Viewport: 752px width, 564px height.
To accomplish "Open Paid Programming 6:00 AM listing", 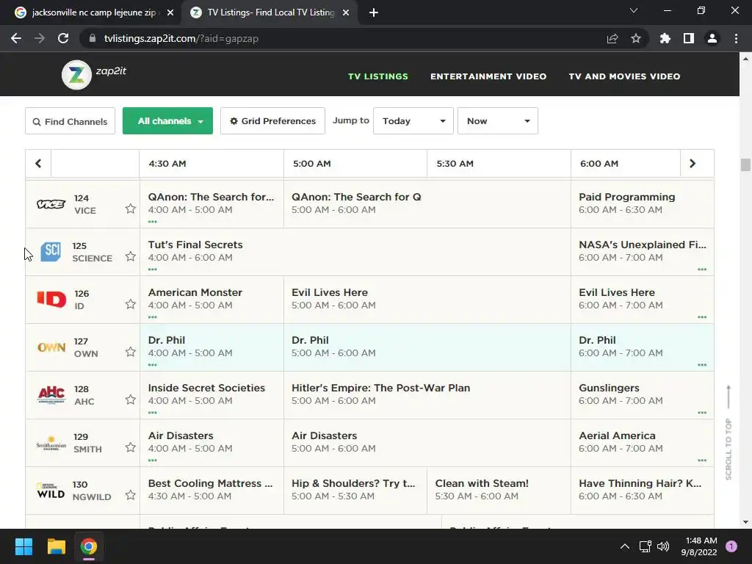I will point(642,204).
